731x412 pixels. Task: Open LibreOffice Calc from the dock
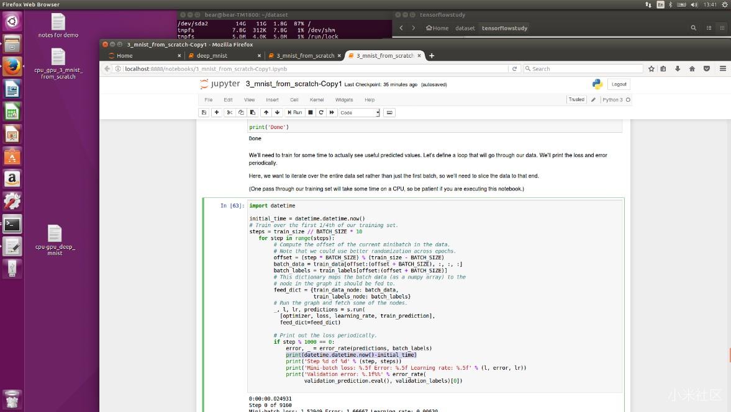click(x=12, y=112)
